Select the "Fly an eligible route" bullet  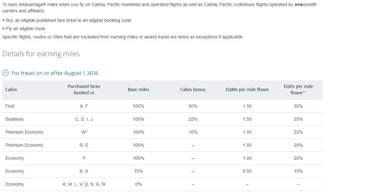pos(26,29)
